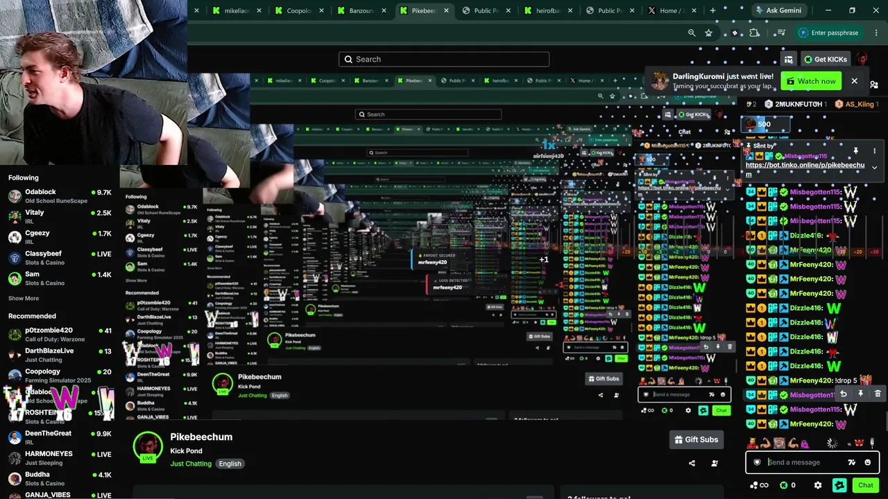This screenshot has height=499, width=888.
Task: Delete the hovered Misbegotten115 chat message
Action: pyautogui.click(x=878, y=394)
